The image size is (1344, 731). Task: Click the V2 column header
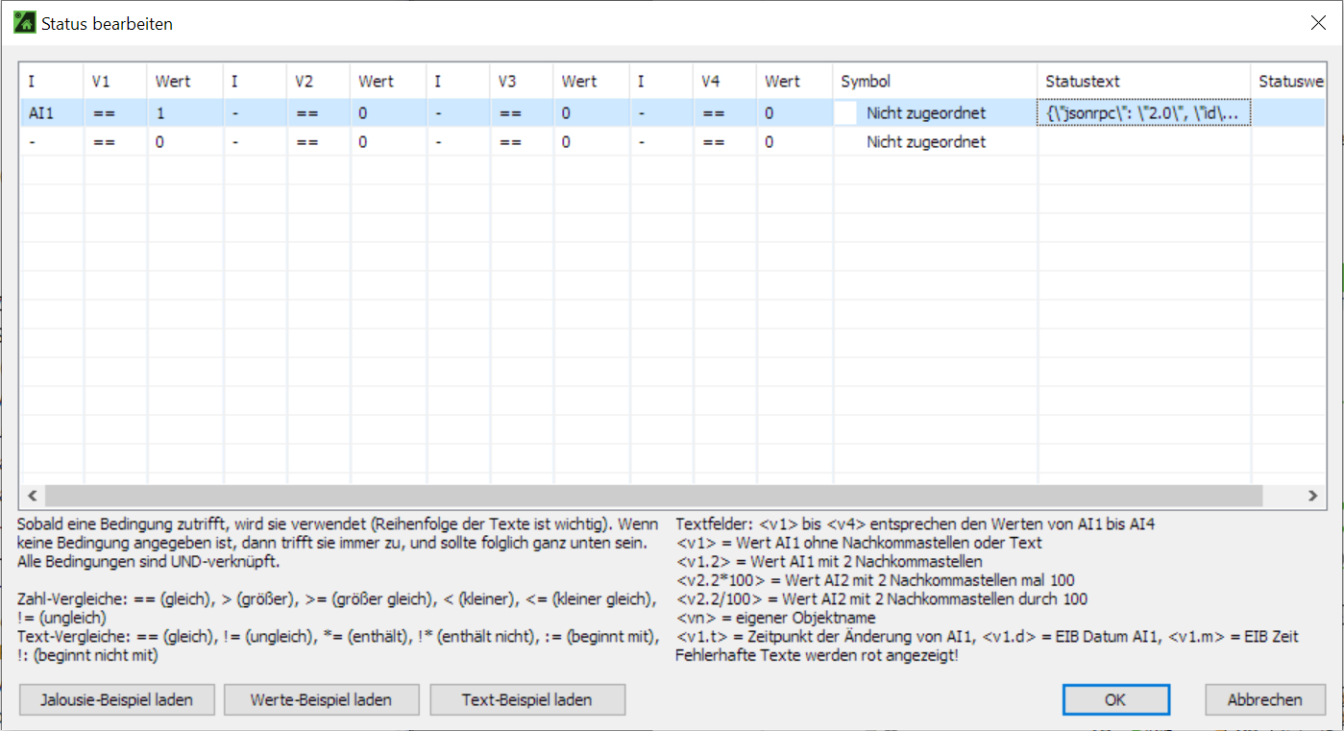[319, 82]
